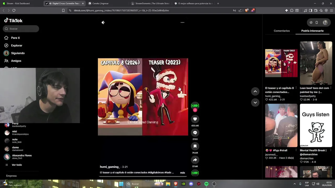Click the TikTok Buscar search field

[x=21, y=29]
